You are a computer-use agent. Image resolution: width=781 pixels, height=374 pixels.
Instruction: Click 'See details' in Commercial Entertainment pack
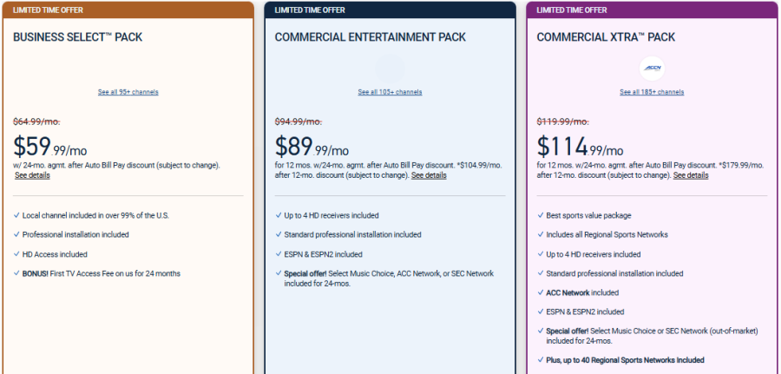[x=429, y=175]
